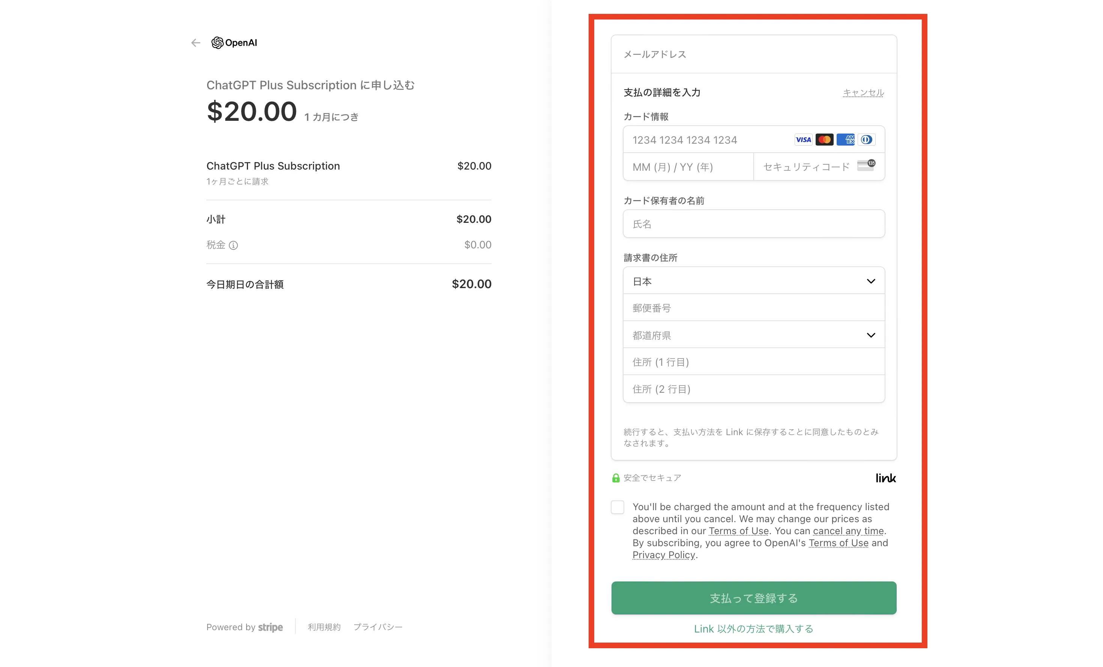The width and height of the screenshot is (1103, 667).
Task: Click the 支払の詳細を入力 heading
Action: tap(662, 93)
